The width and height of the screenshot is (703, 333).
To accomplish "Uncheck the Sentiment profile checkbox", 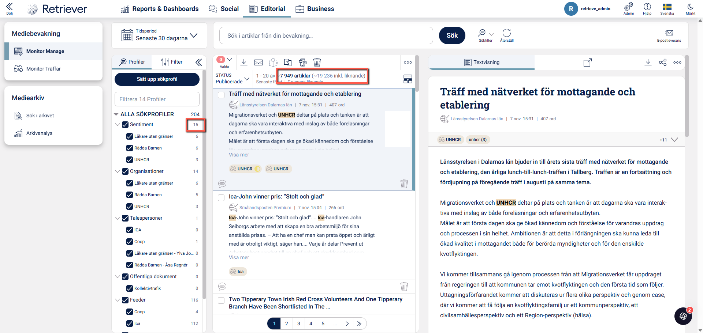I will point(125,125).
